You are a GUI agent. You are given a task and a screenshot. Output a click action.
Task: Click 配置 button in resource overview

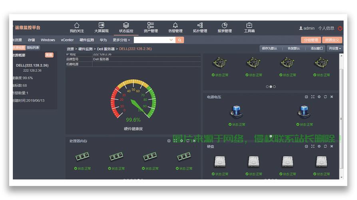pos(49,55)
